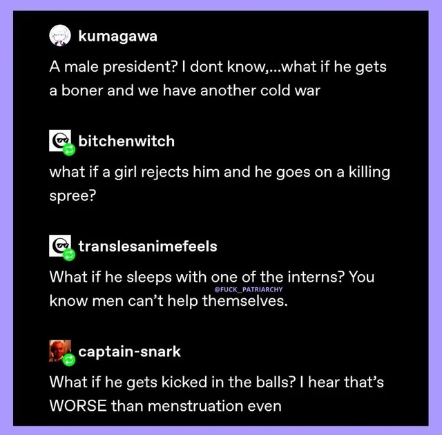Viewport: 442px width, 435px height.
Task: Click translesanimefeels' sunglasses avatar
Action: tap(60, 245)
